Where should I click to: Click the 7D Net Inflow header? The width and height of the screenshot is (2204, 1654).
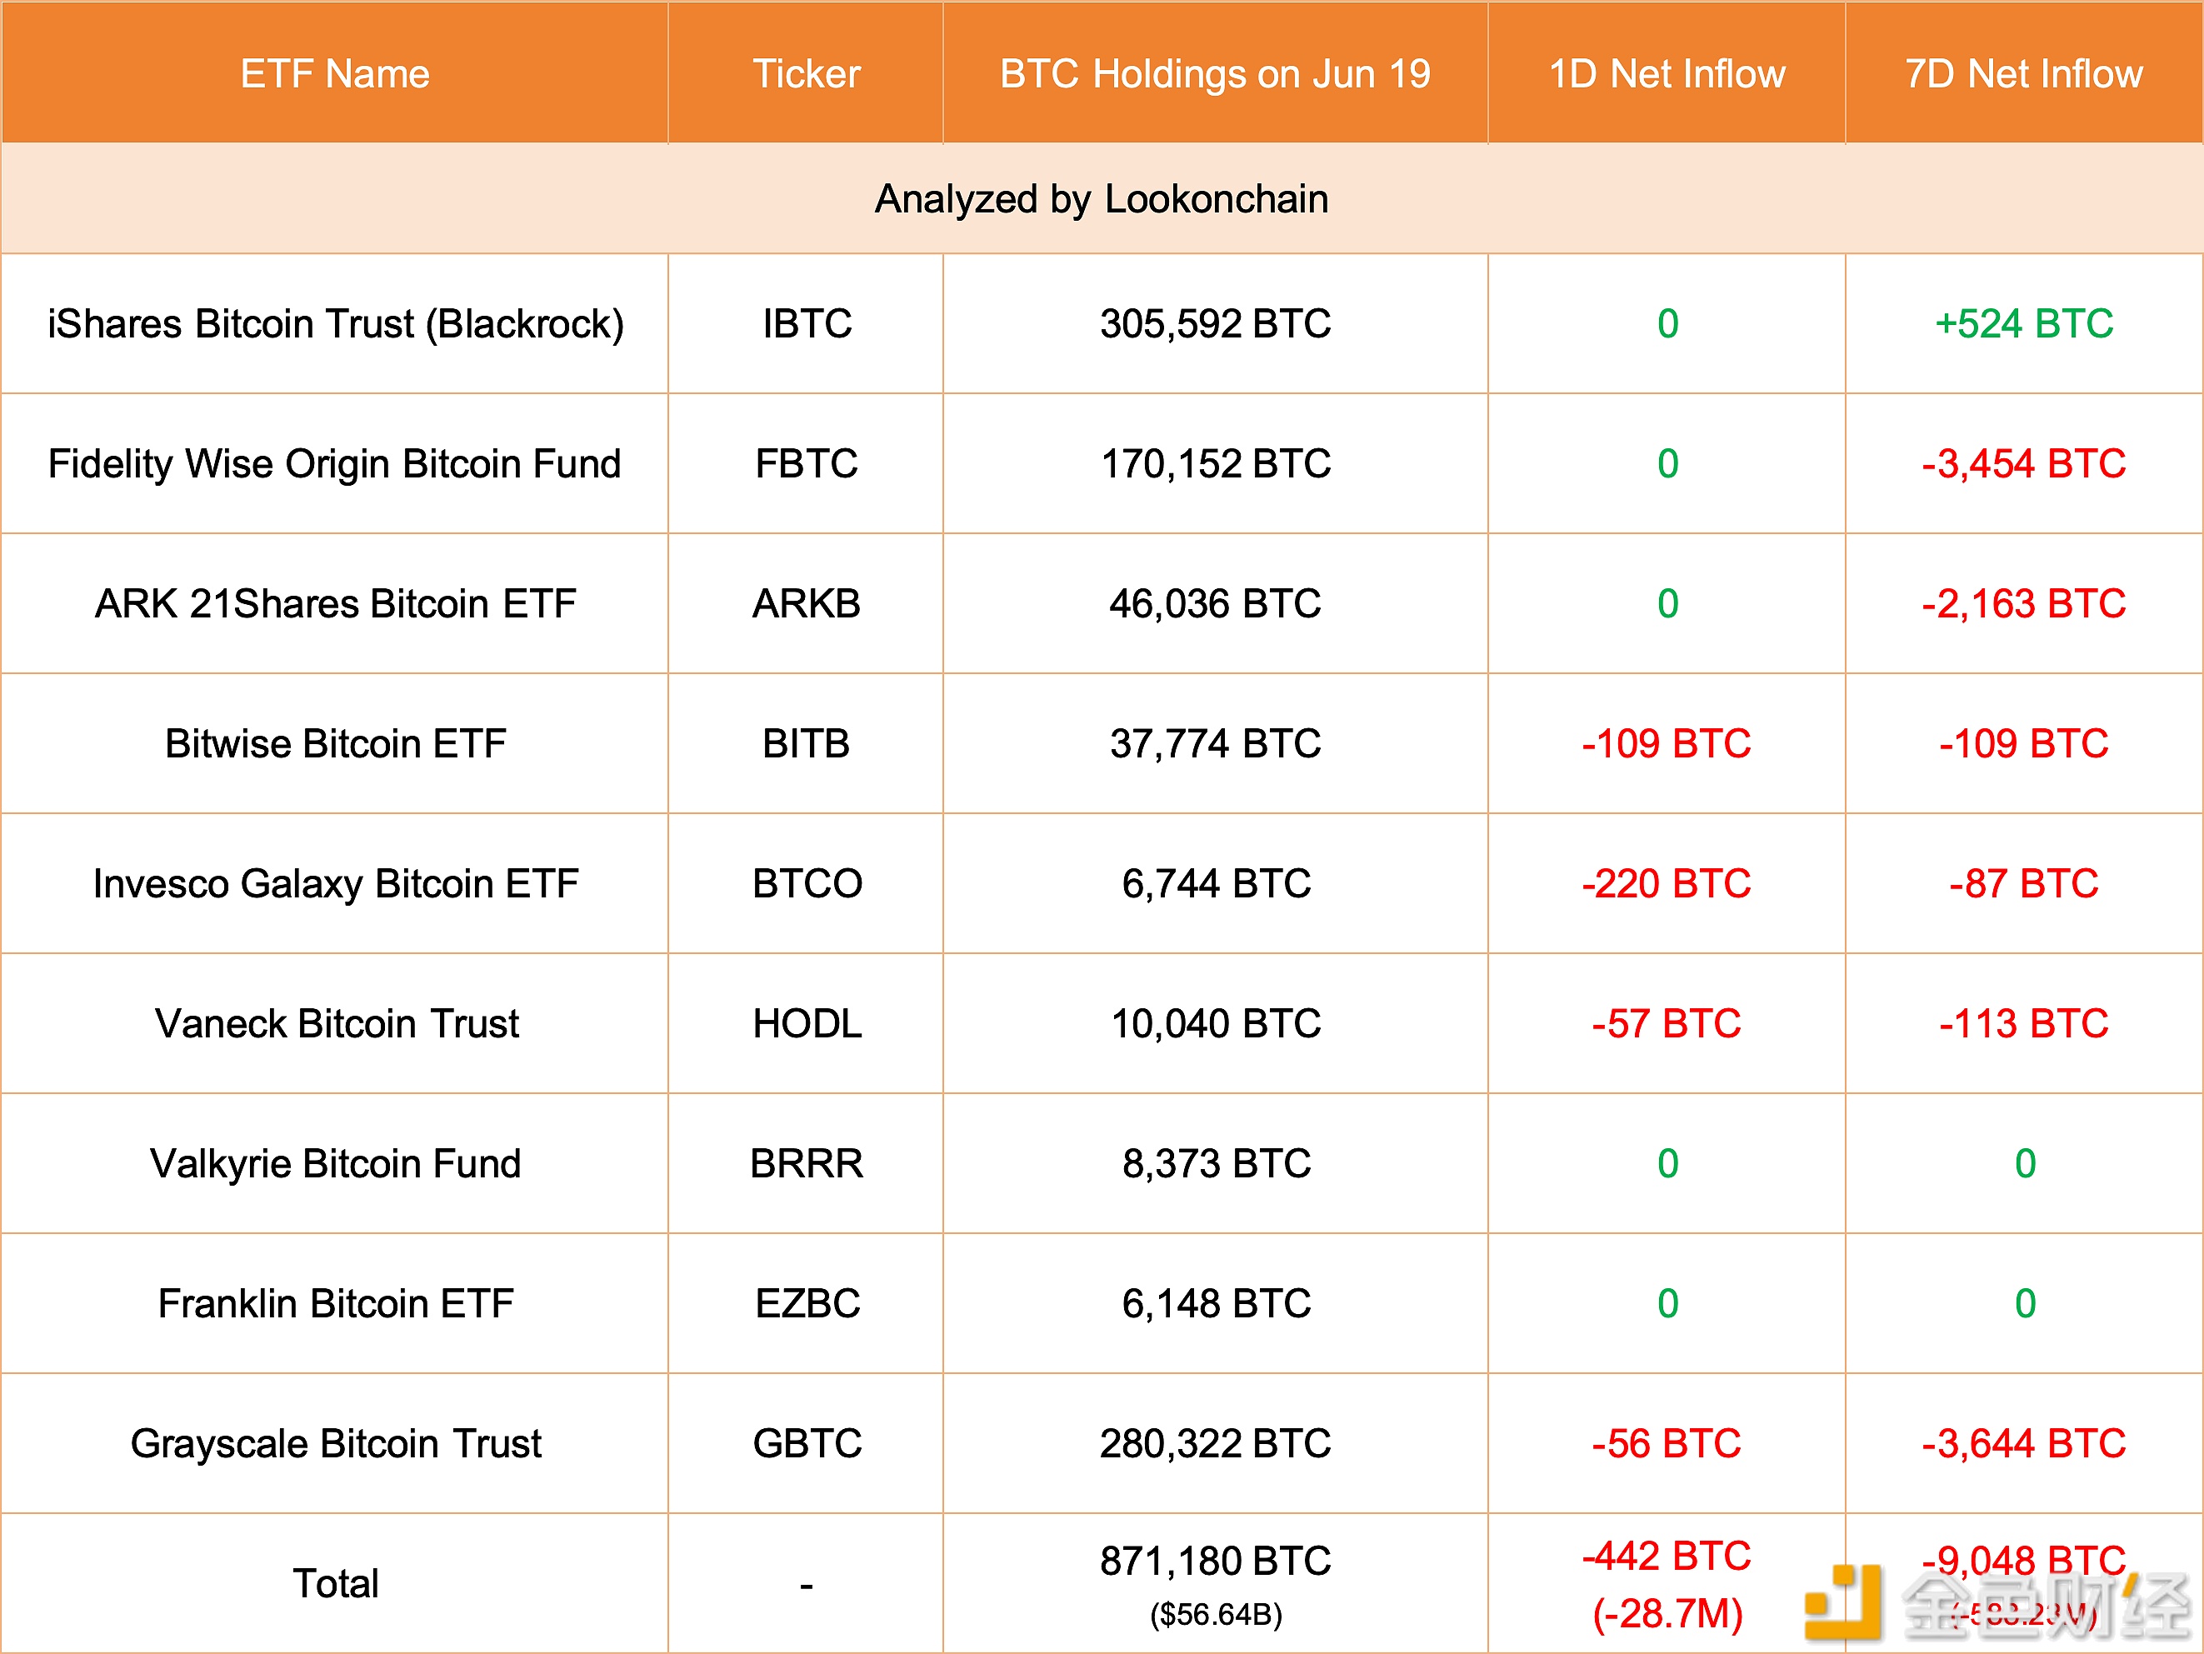click(x=2024, y=73)
